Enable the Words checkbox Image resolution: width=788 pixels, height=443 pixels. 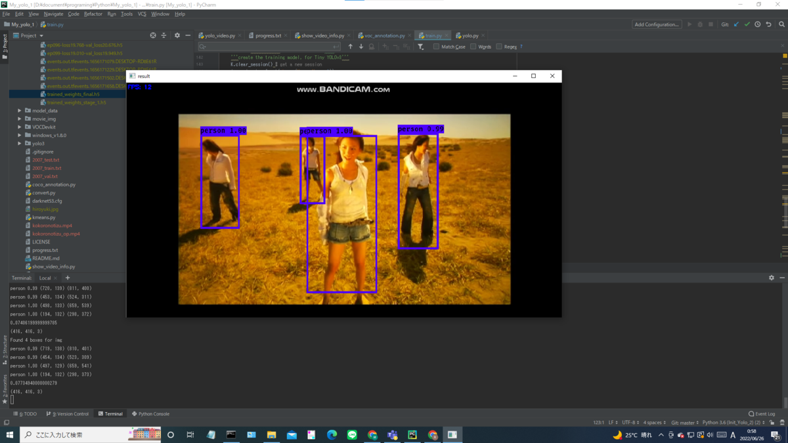tap(473, 47)
